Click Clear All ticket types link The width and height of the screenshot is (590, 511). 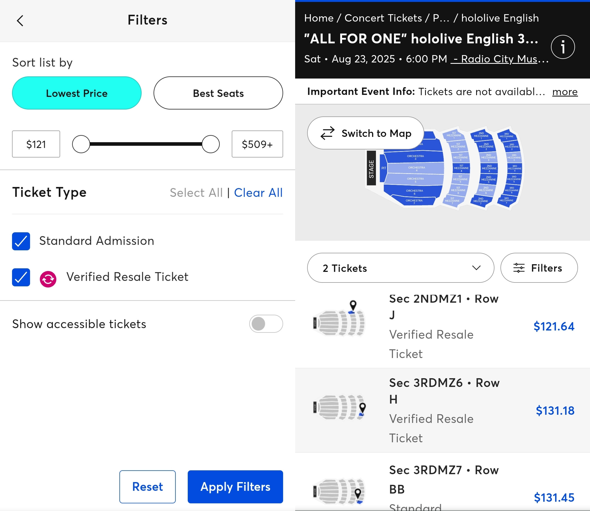[x=258, y=193]
